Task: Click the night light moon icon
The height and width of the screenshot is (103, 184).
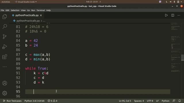Action: point(167,2)
